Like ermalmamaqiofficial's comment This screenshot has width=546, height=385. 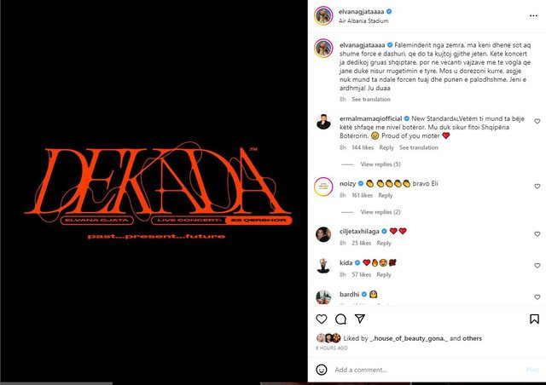point(537,121)
